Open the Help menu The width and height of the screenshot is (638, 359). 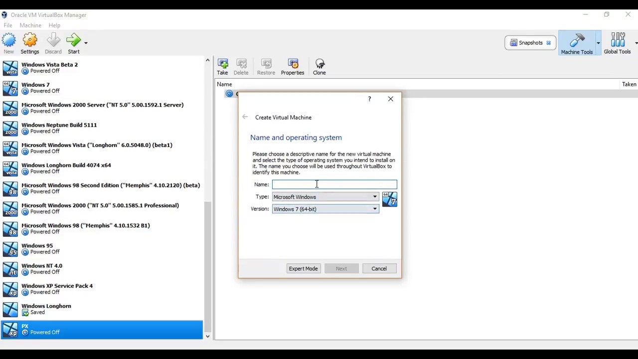(54, 25)
